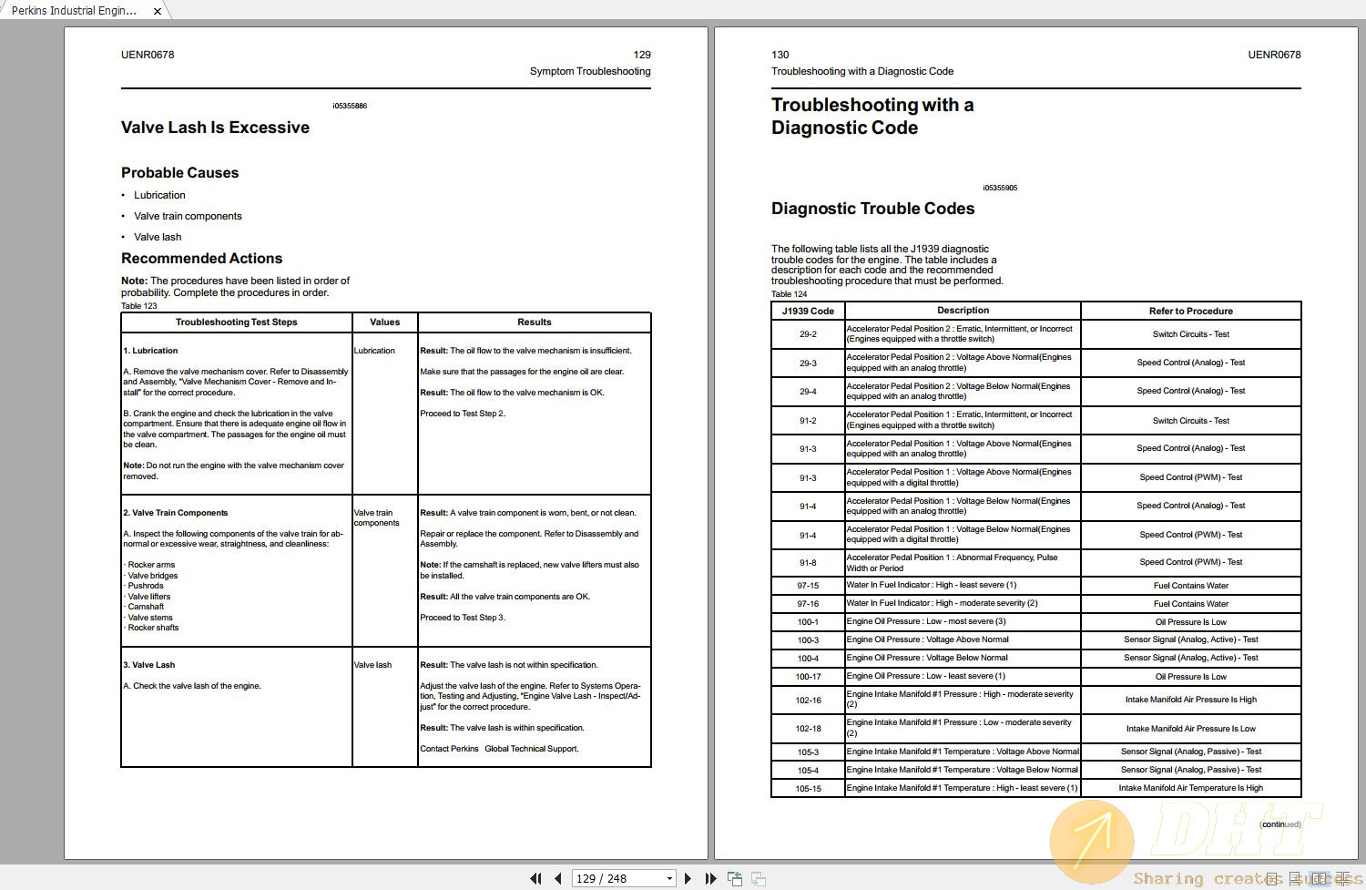The image size is (1366, 890).
Task: Switch to single page layout
Action: [1270, 878]
